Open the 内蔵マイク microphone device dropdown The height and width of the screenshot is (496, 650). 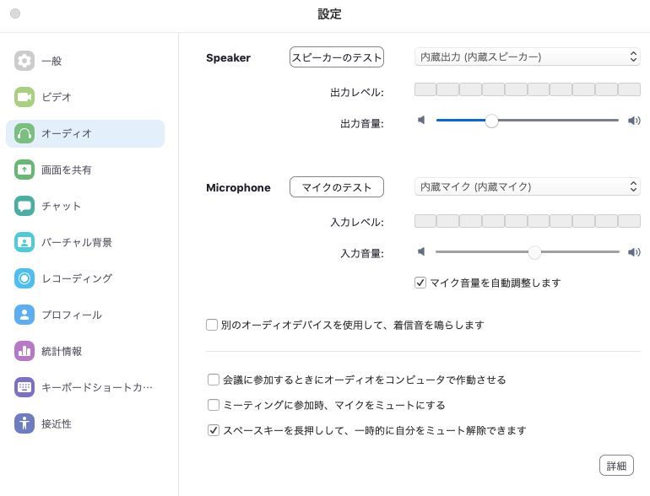[x=528, y=187]
